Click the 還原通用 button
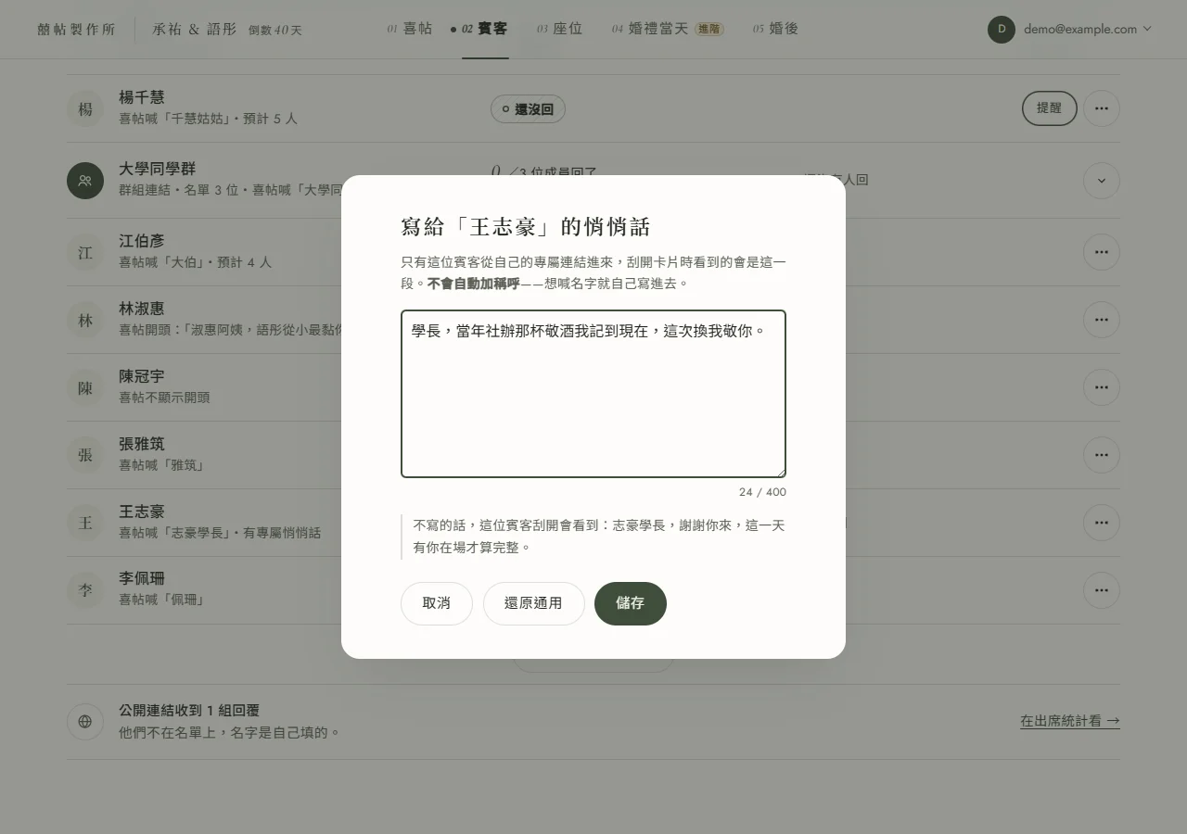The height and width of the screenshot is (834, 1187). (x=533, y=603)
